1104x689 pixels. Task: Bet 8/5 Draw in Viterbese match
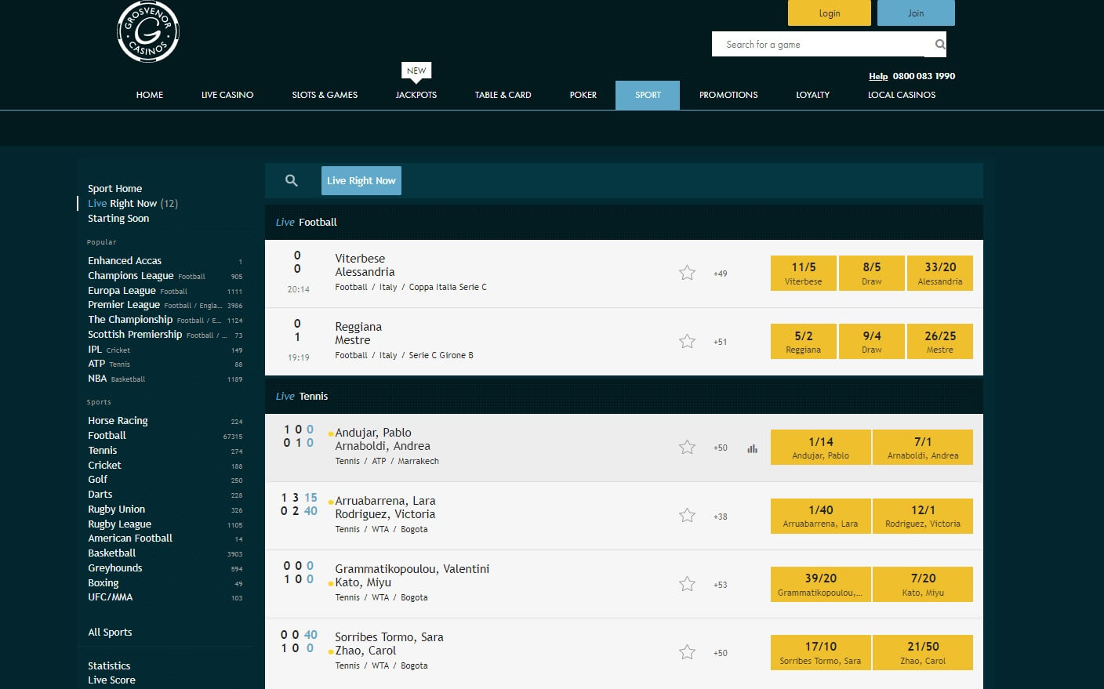coord(872,274)
